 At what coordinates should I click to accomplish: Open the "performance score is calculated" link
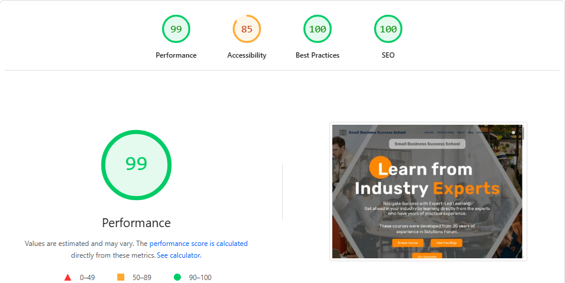point(199,244)
